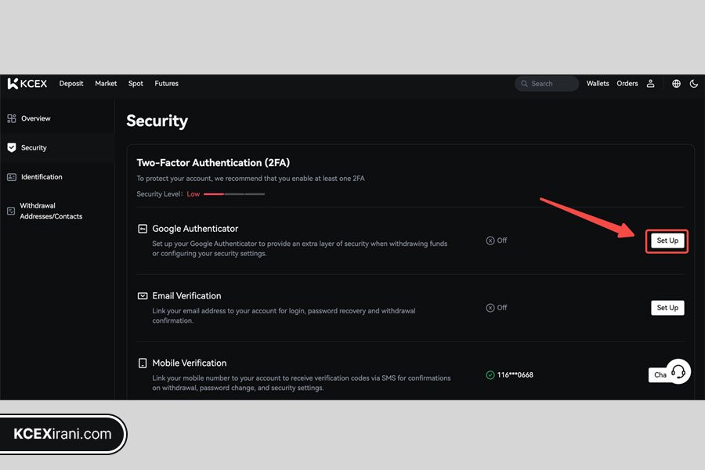The image size is (705, 470).
Task: Click the Change mobile verification button
Action: [658, 374]
